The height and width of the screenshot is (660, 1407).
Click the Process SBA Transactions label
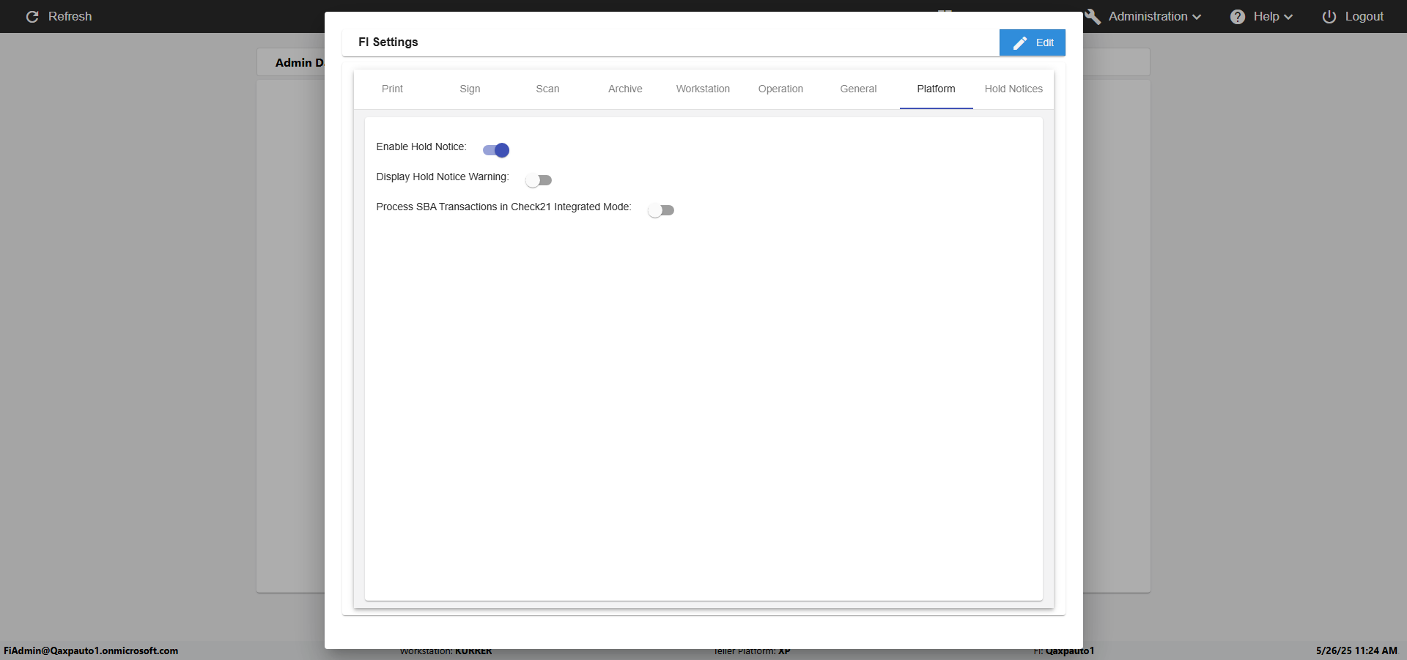click(503, 207)
